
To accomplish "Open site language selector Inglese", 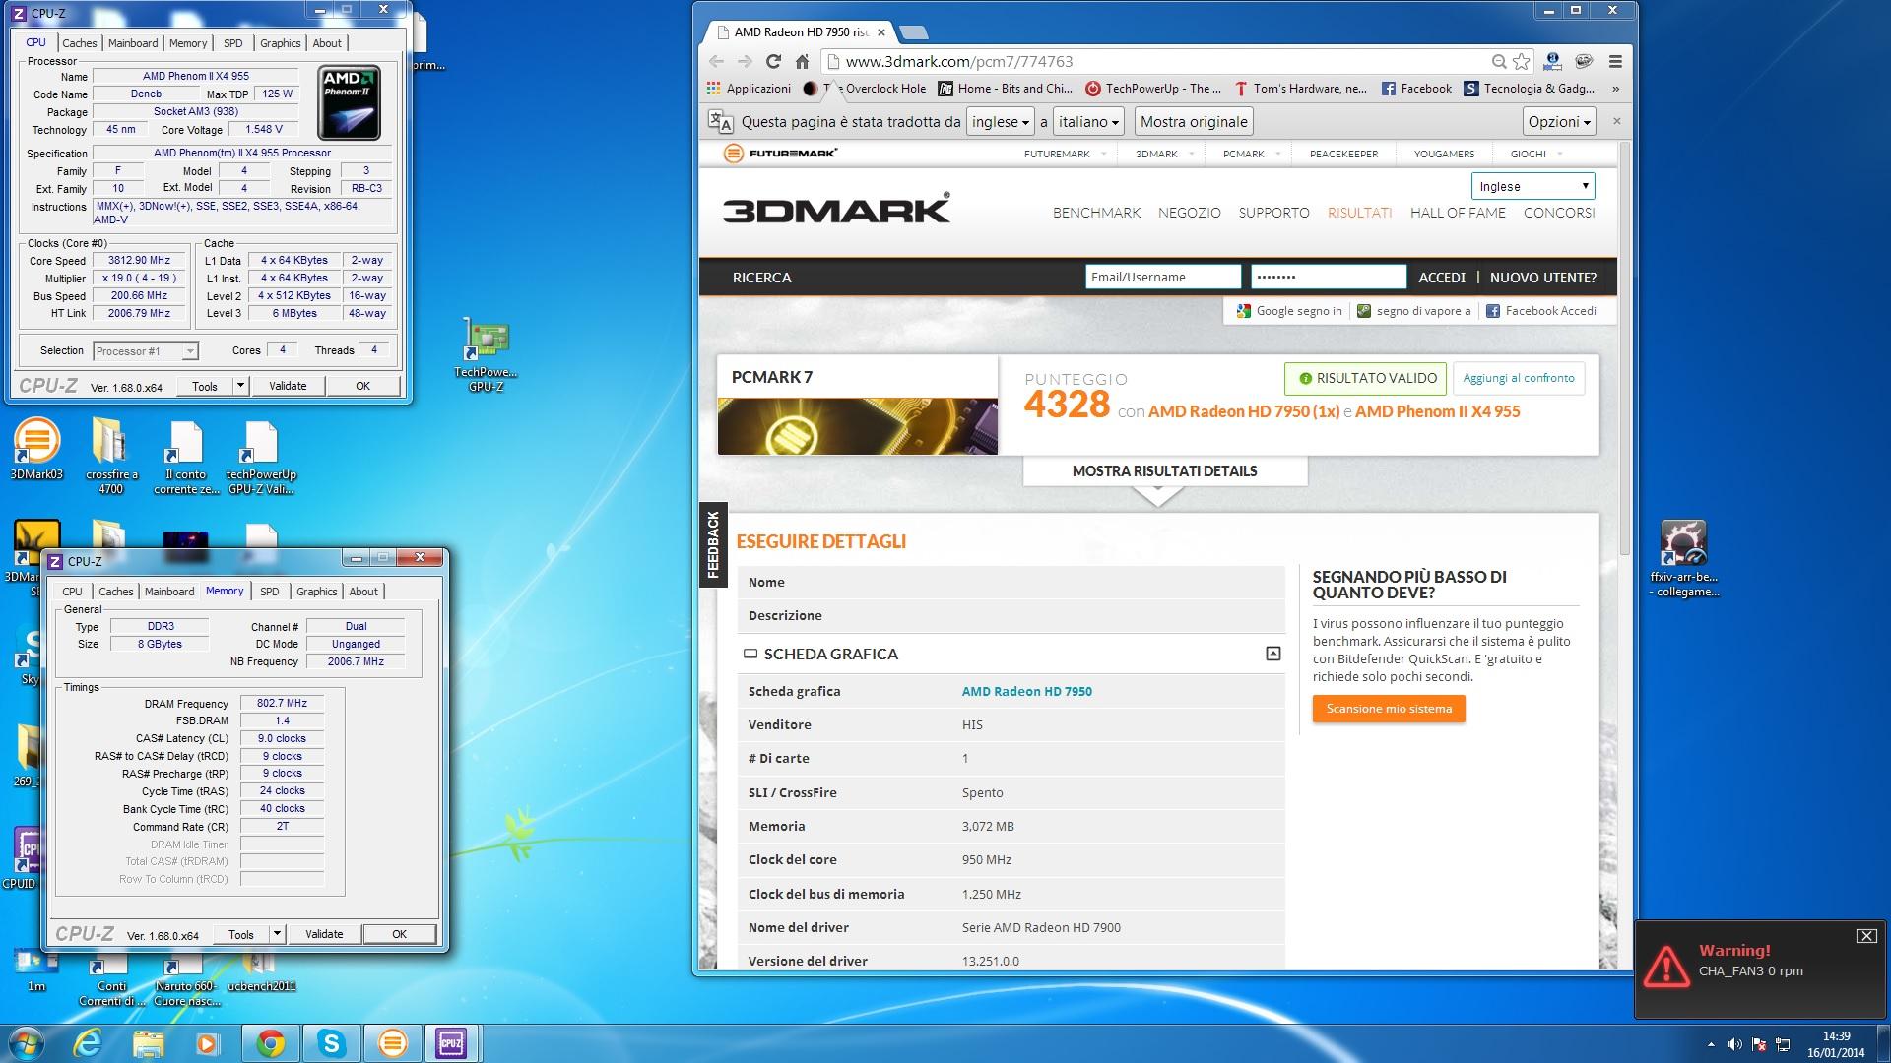I will pos(1532,186).
